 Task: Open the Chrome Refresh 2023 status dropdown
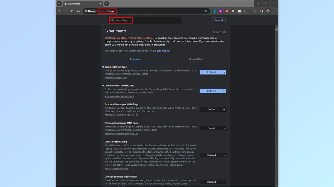[x=212, y=72]
